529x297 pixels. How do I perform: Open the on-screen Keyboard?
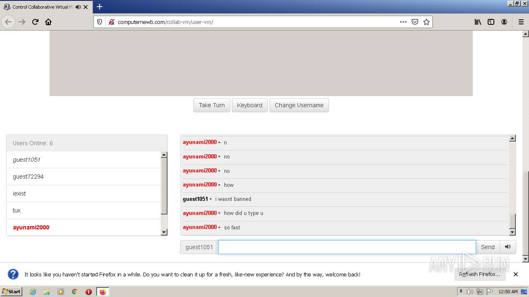[x=250, y=105]
